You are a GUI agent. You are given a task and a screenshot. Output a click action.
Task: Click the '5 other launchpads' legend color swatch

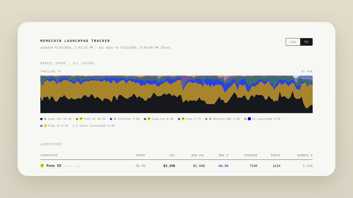(x=74, y=126)
